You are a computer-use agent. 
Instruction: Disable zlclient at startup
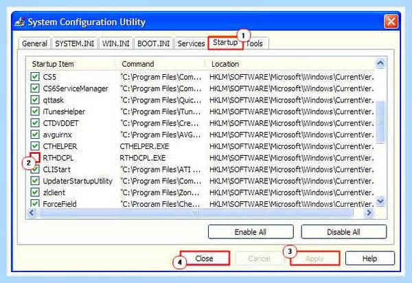[x=35, y=192]
